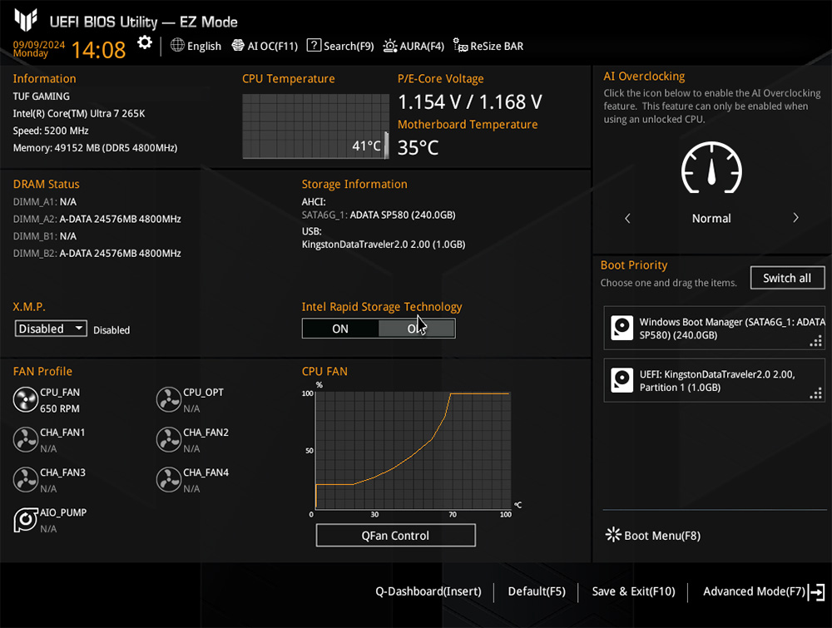The height and width of the screenshot is (628, 832).
Task: Click the TUF Gaming logo
Action: (26, 21)
